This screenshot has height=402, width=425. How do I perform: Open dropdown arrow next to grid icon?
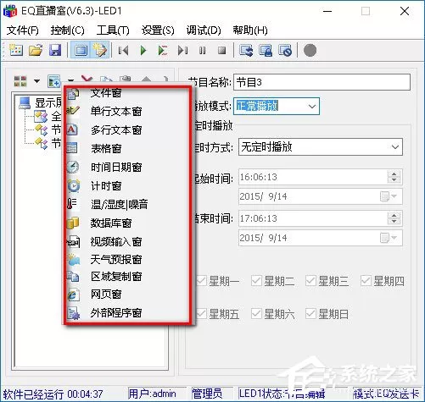click(x=36, y=81)
